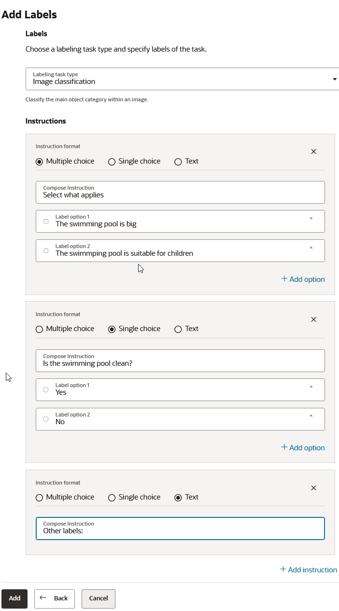Add option to the single choice instruction
339x611 pixels.
303,447
